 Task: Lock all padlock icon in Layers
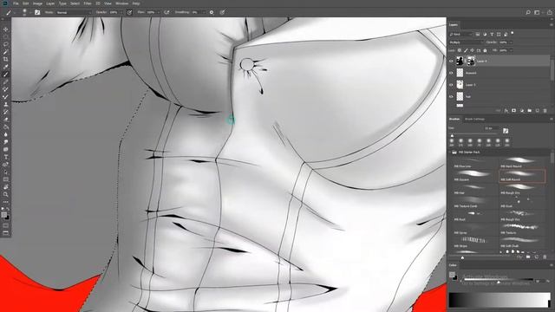pos(486,50)
